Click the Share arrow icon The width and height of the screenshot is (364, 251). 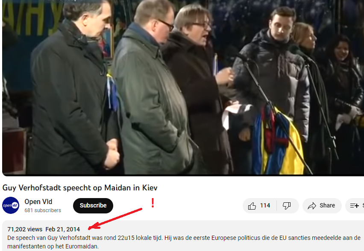click(312, 206)
